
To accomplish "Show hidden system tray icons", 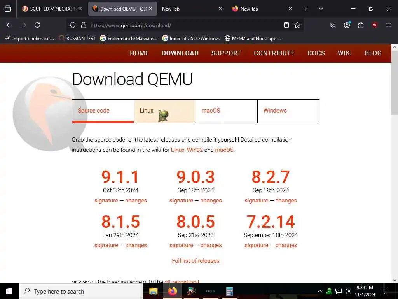I will pyautogui.click(x=320, y=291).
